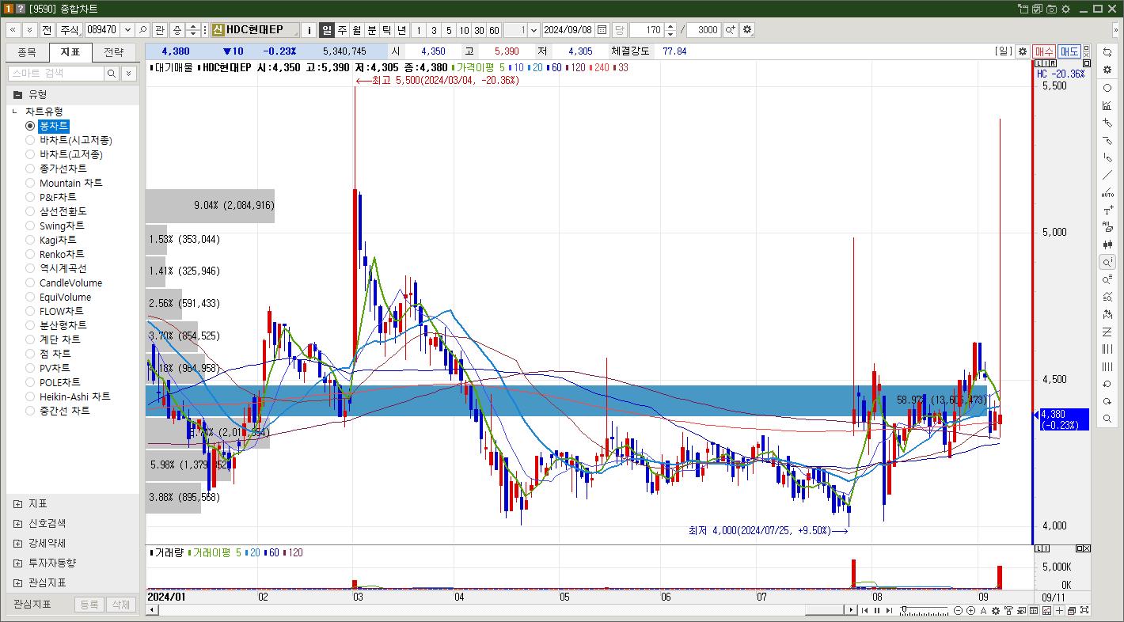1124x622 pixels.
Task: Skip to chart start with rewind button
Action: coord(864,610)
